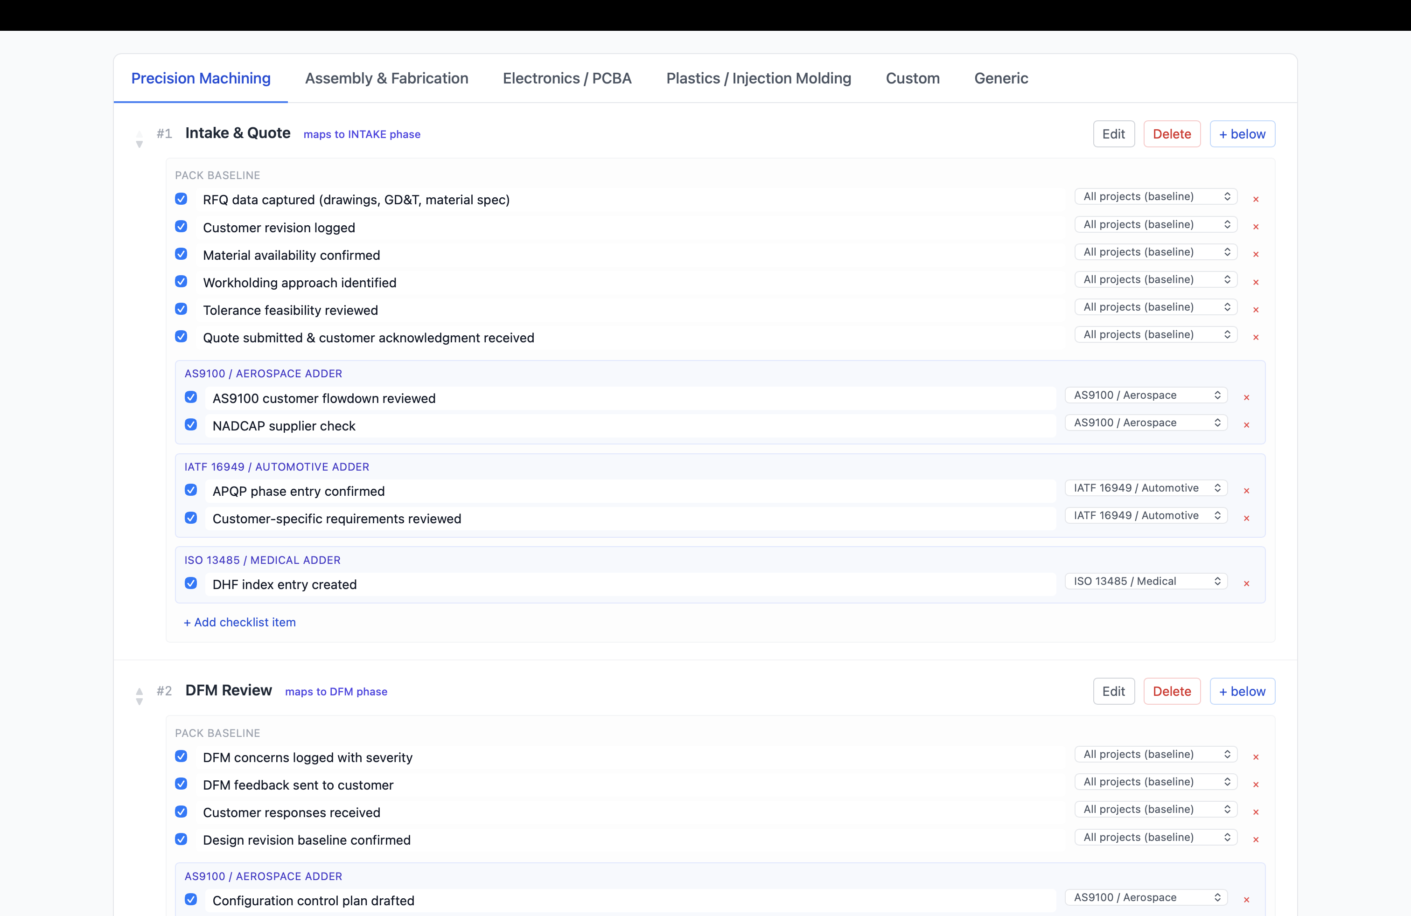The width and height of the screenshot is (1411, 916).
Task: Toggle 'Customer revision logged' checkbox
Action: (182, 226)
